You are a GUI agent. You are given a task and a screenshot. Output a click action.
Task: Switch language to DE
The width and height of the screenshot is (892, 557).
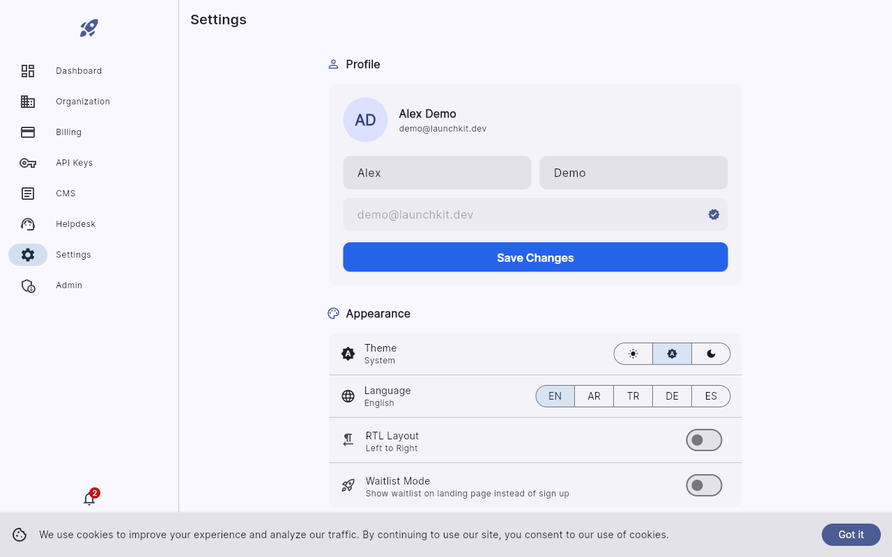tap(671, 395)
